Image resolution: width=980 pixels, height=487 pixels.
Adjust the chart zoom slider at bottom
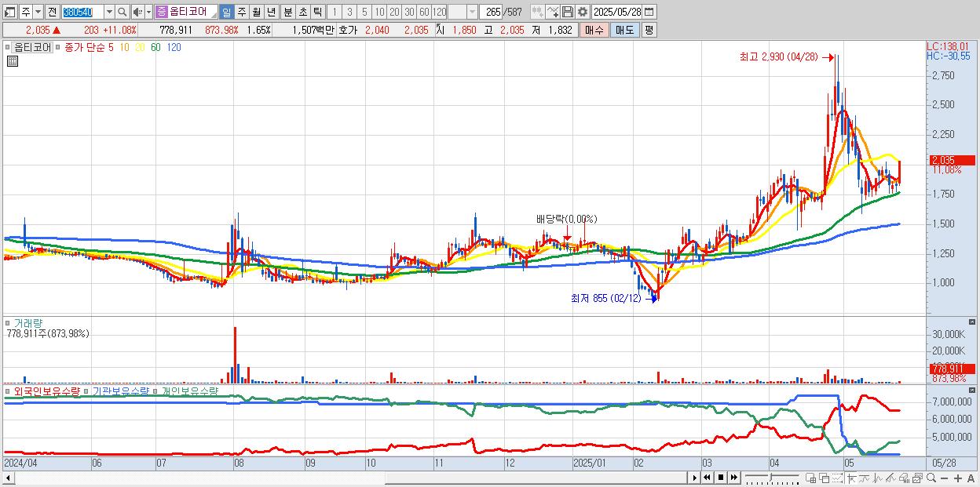tap(772, 478)
